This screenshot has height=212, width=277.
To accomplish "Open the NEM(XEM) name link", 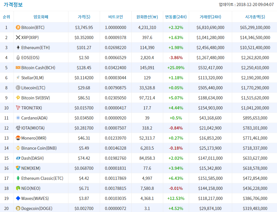I will pyautogui.click(x=31, y=168).
